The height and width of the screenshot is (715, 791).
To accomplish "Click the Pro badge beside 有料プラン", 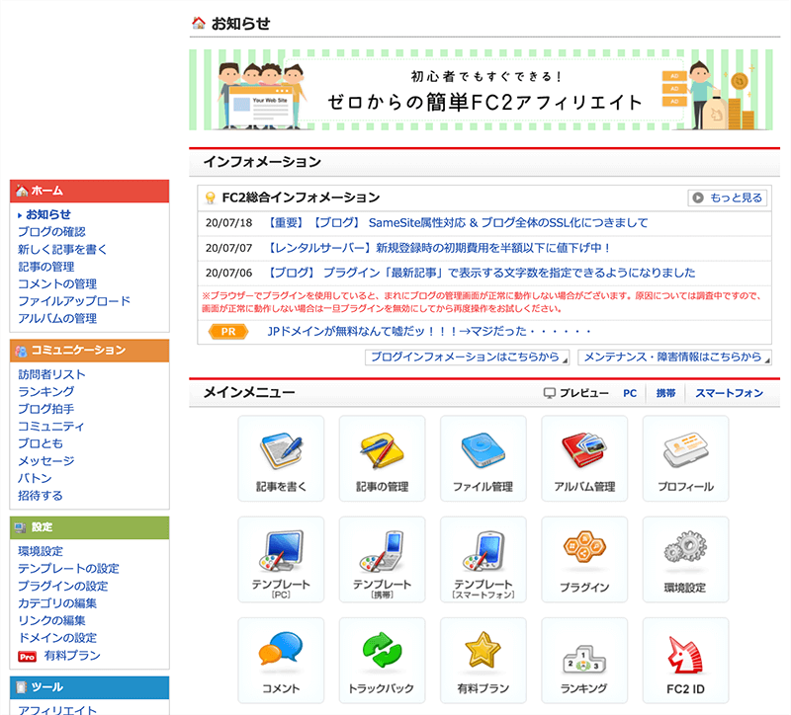I will point(28,657).
